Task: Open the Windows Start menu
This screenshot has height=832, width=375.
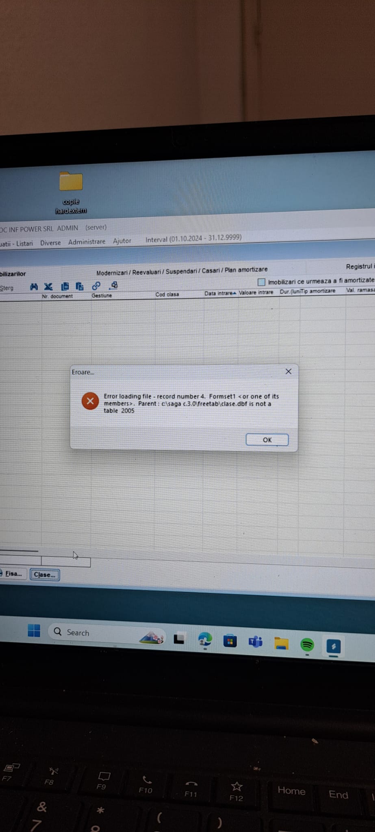Action: [x=34, y=630]
